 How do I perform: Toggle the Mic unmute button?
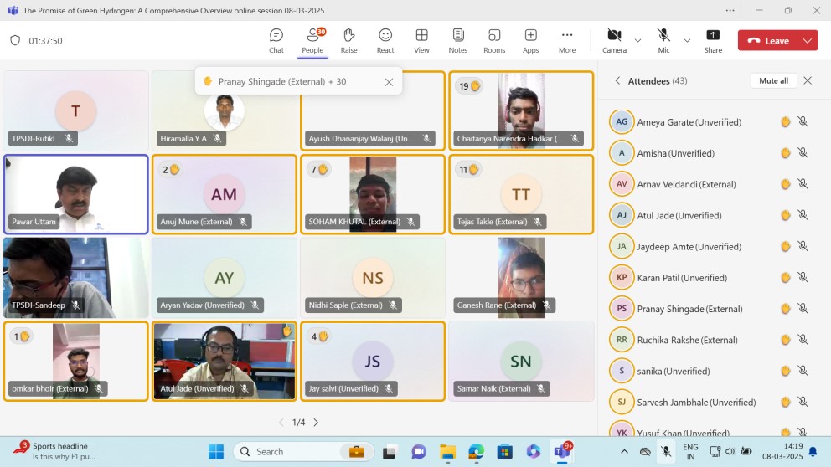pyautogui.click(x=663, y=40)
